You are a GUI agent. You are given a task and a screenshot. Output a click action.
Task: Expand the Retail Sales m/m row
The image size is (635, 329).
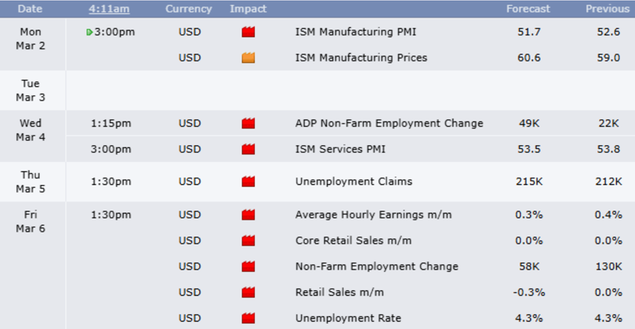(x=339, y=293)
